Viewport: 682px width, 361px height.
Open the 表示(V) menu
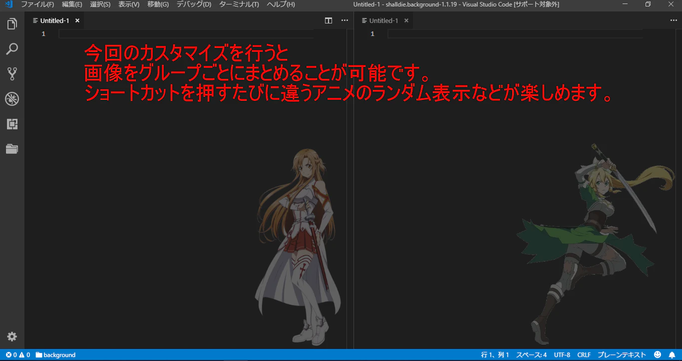(x=129, y=4)
